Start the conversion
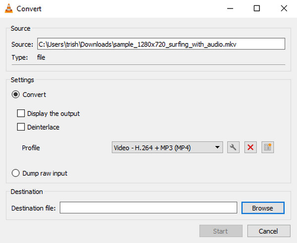Viewport: 297px width, 243px height. (x=221, y=231)
